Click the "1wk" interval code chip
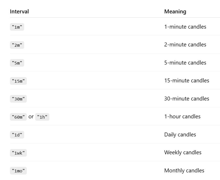Screen dimensions: 220x180 coord(18,153)
